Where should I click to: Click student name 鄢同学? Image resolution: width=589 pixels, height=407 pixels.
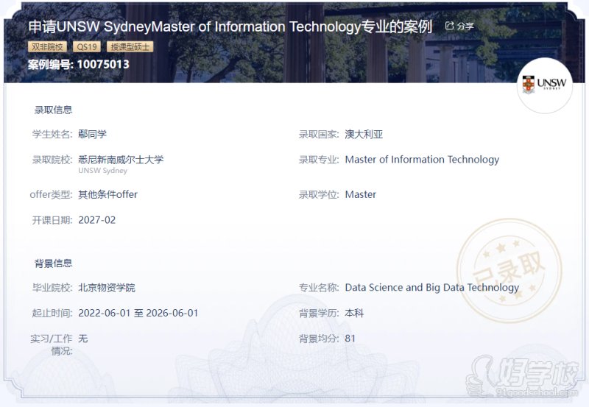(x=93, y=134)
